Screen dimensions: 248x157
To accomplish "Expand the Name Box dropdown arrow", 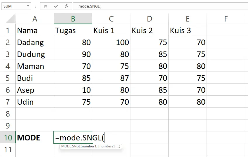I will click(28, 6).
